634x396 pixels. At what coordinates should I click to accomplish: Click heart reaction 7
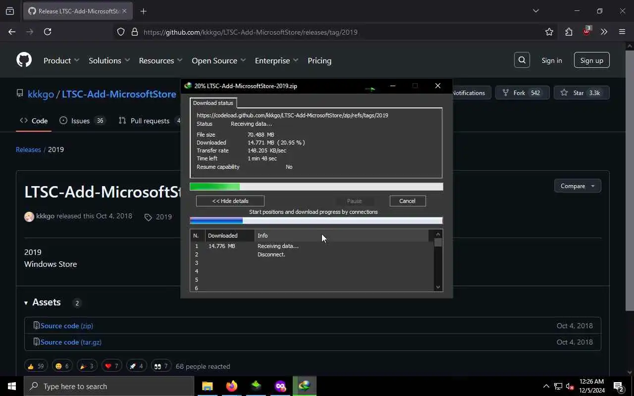(111, 366)
